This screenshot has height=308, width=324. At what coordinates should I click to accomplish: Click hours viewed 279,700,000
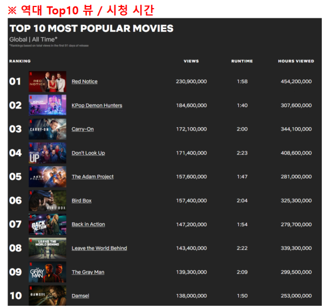click(296, 224)
